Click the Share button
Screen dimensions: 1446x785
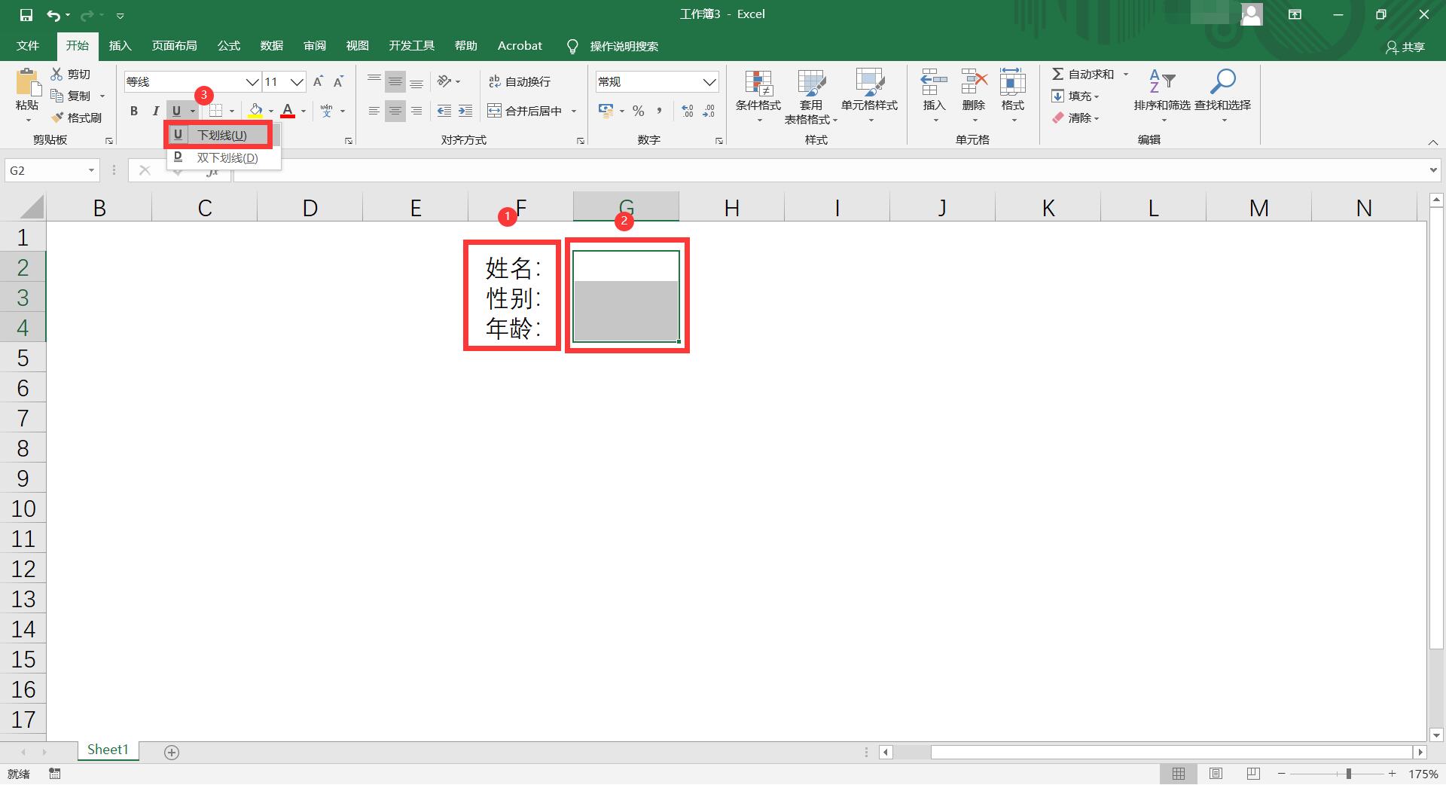point(1405,47)
